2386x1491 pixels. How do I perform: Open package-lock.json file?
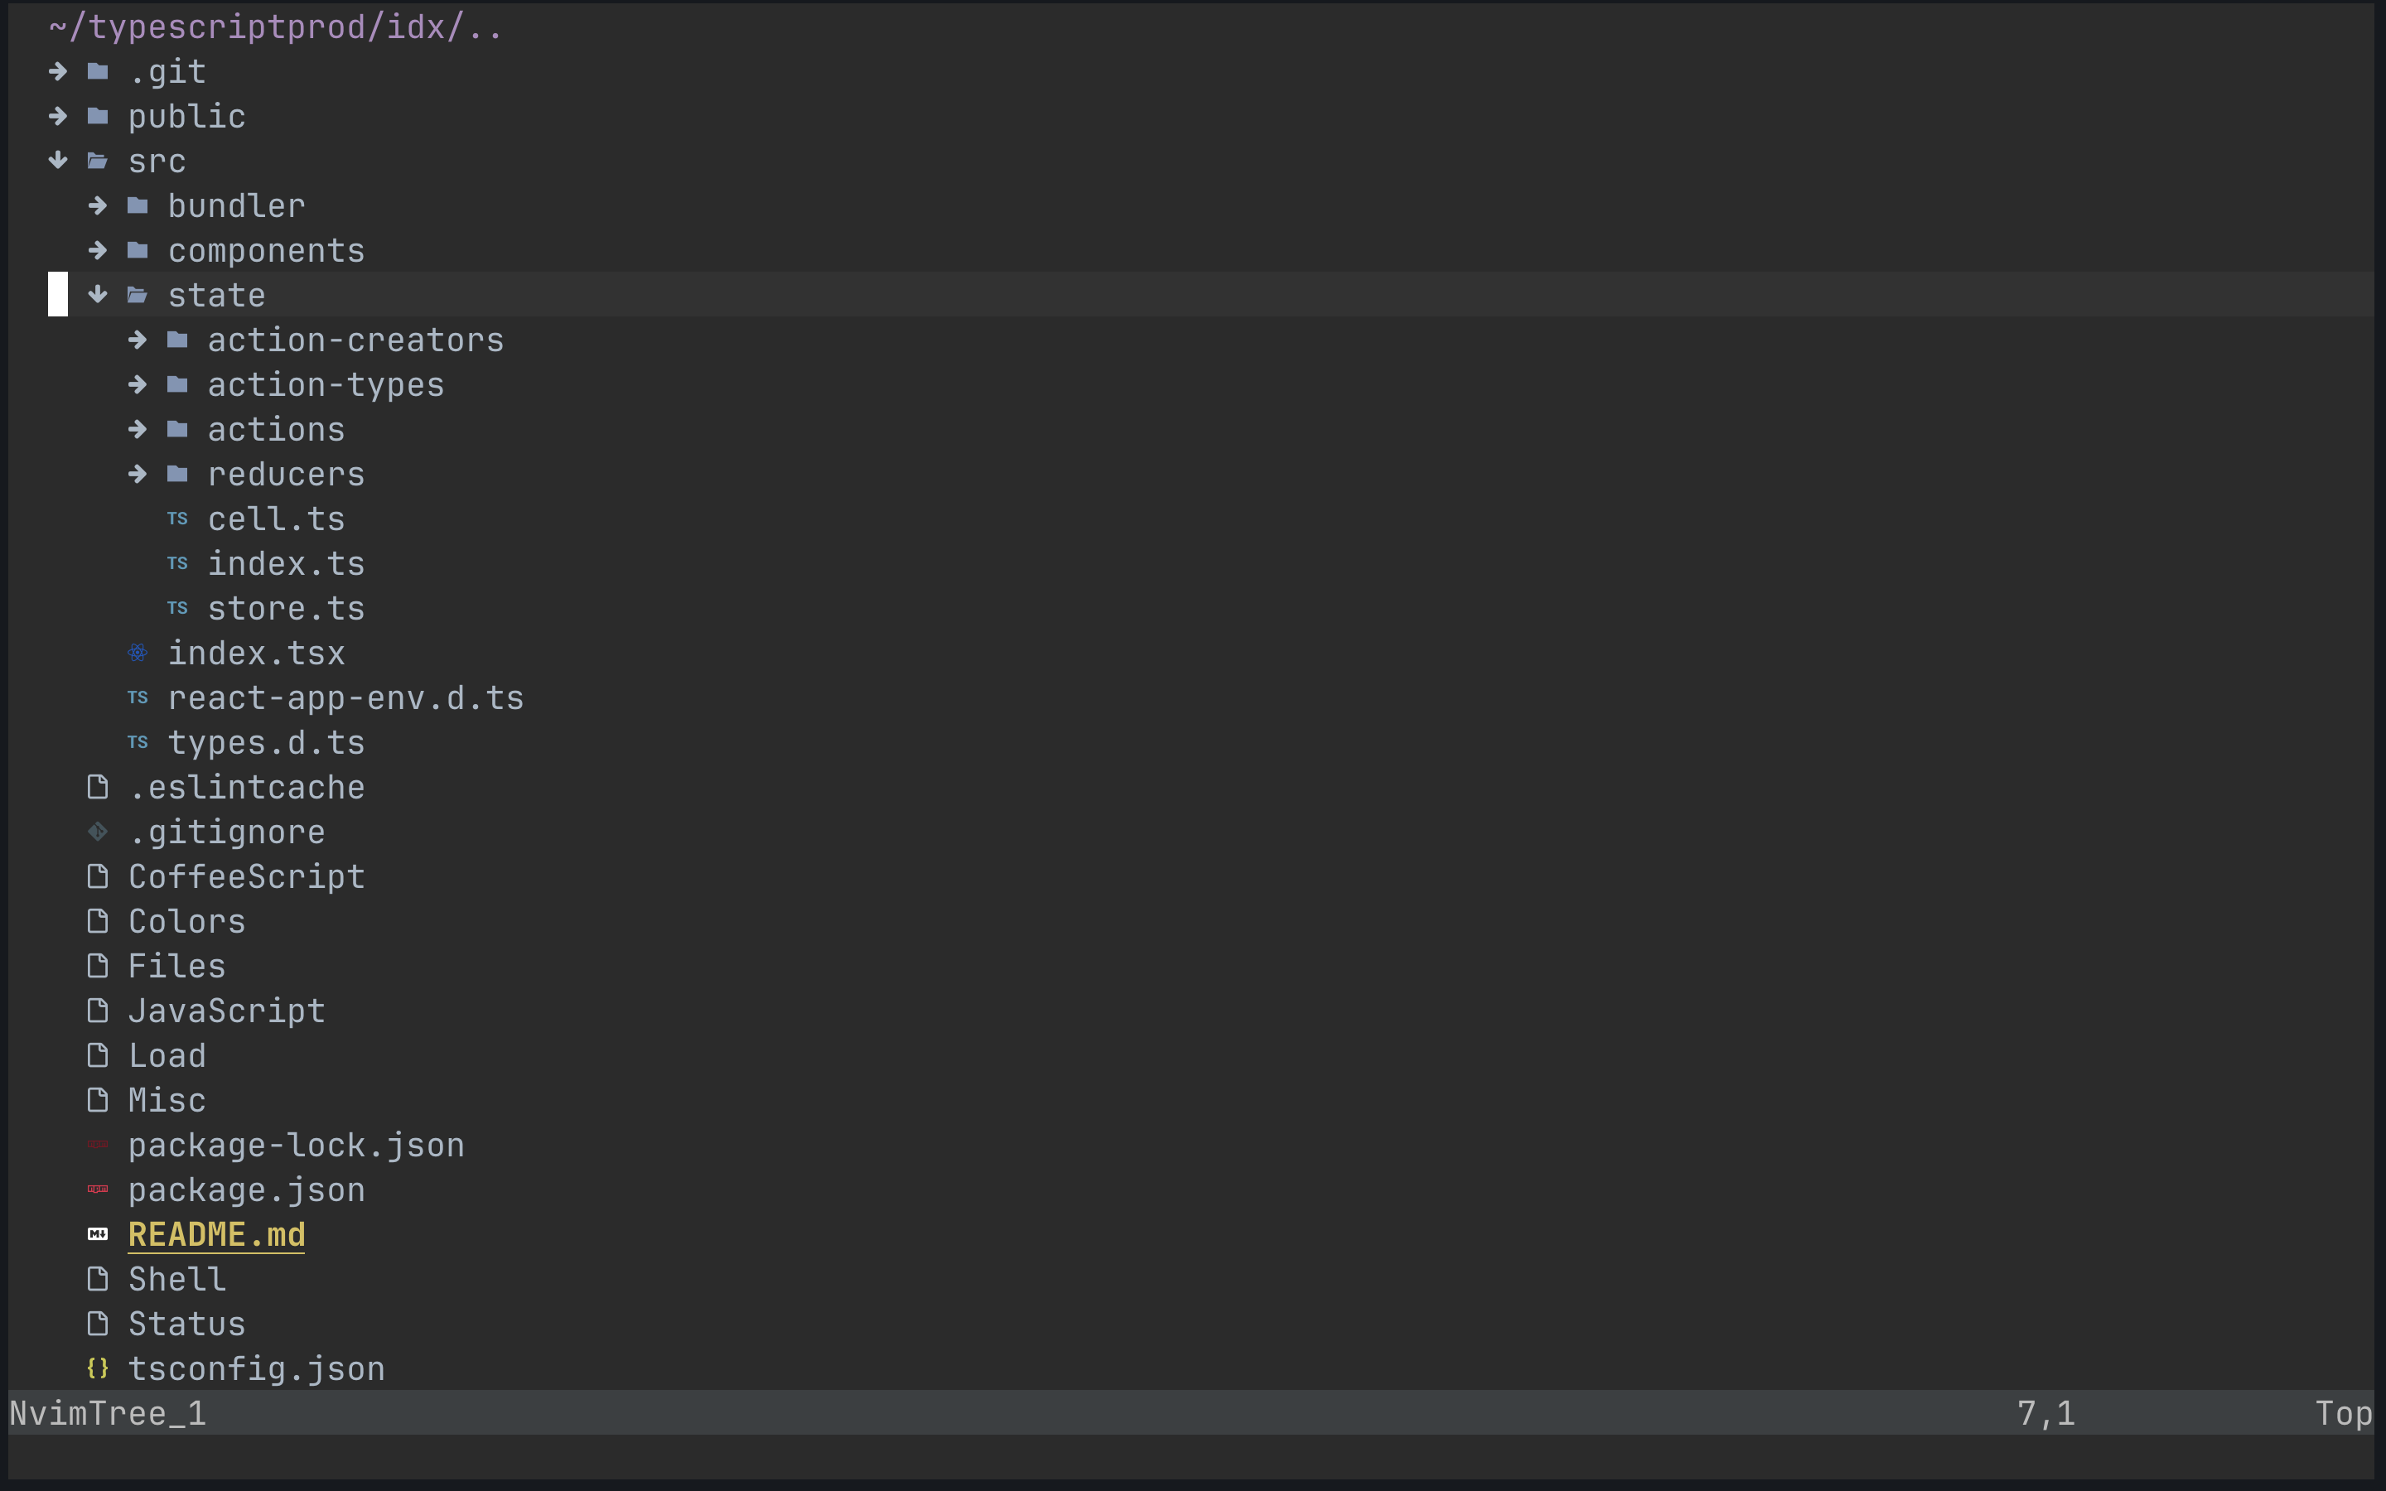(296, 1145)
